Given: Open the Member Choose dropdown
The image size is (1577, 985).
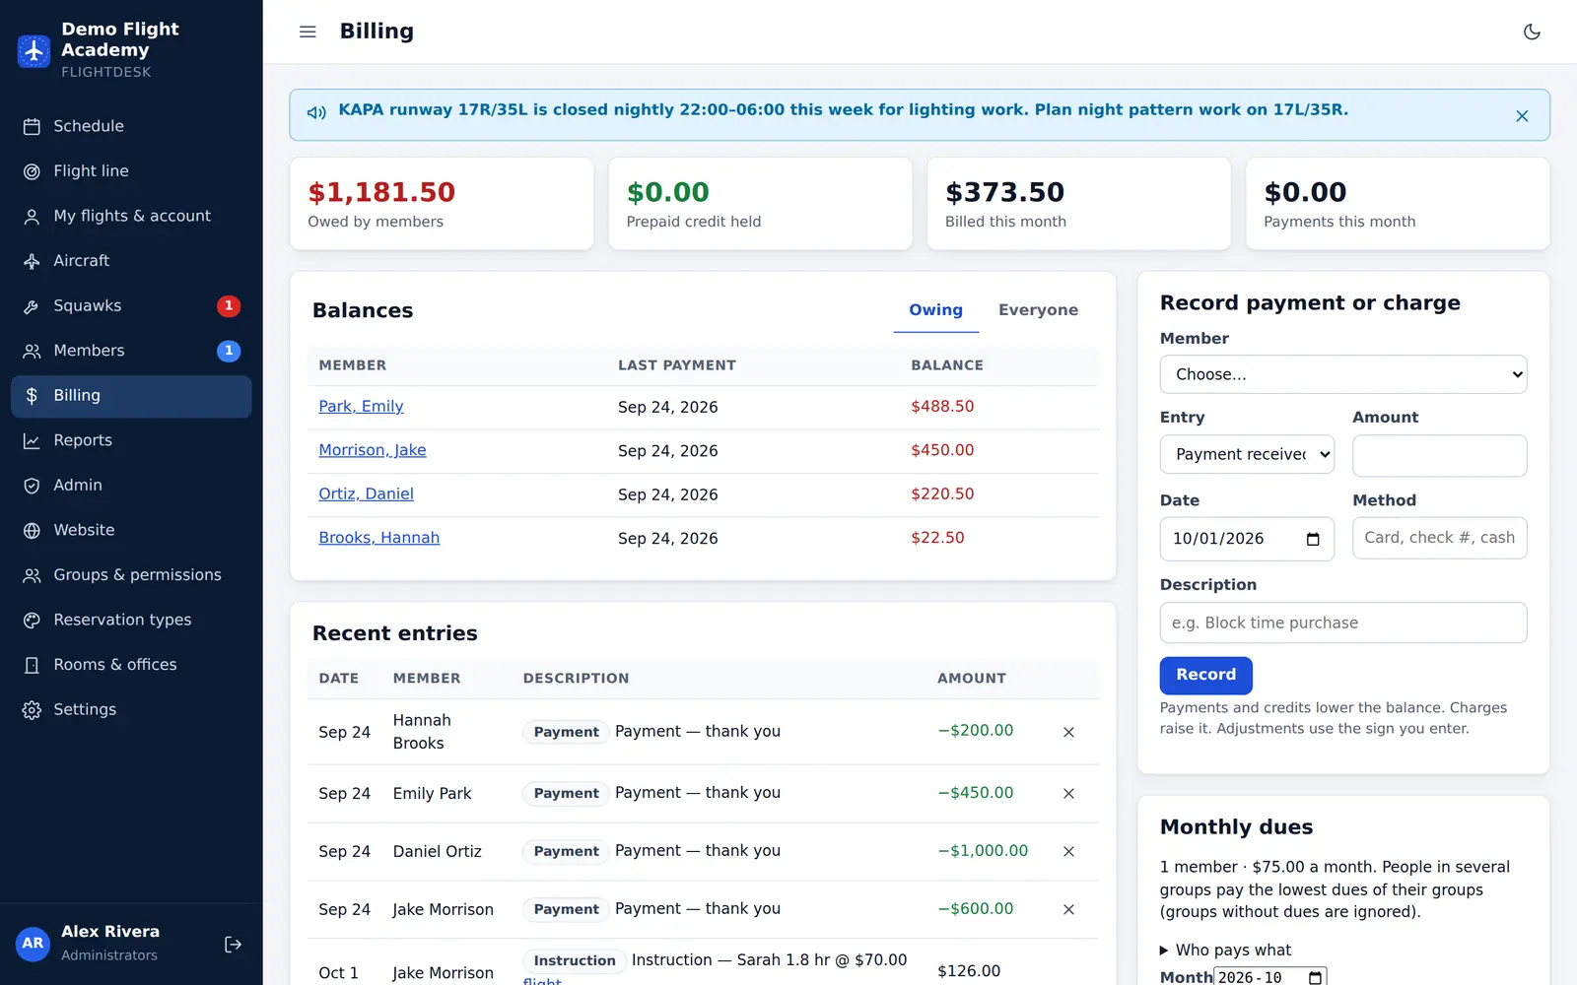Looking at the screenshot, I should tap(1342, 374).
